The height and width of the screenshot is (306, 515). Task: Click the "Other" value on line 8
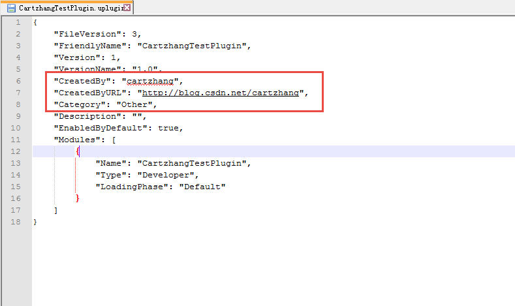point(134,105)
